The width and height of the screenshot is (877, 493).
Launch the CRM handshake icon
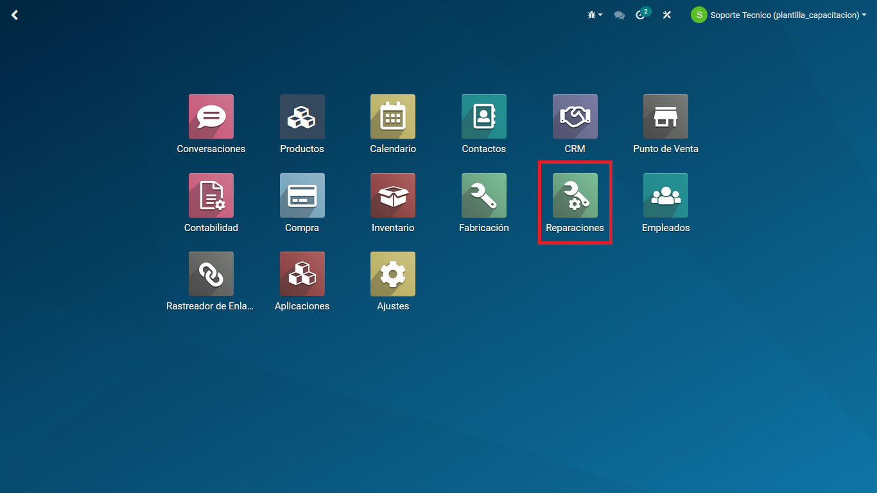575,117
